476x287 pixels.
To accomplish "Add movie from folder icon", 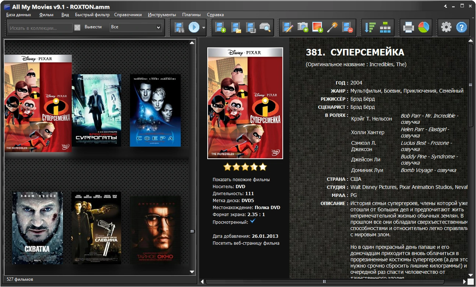I will point(236,28).
